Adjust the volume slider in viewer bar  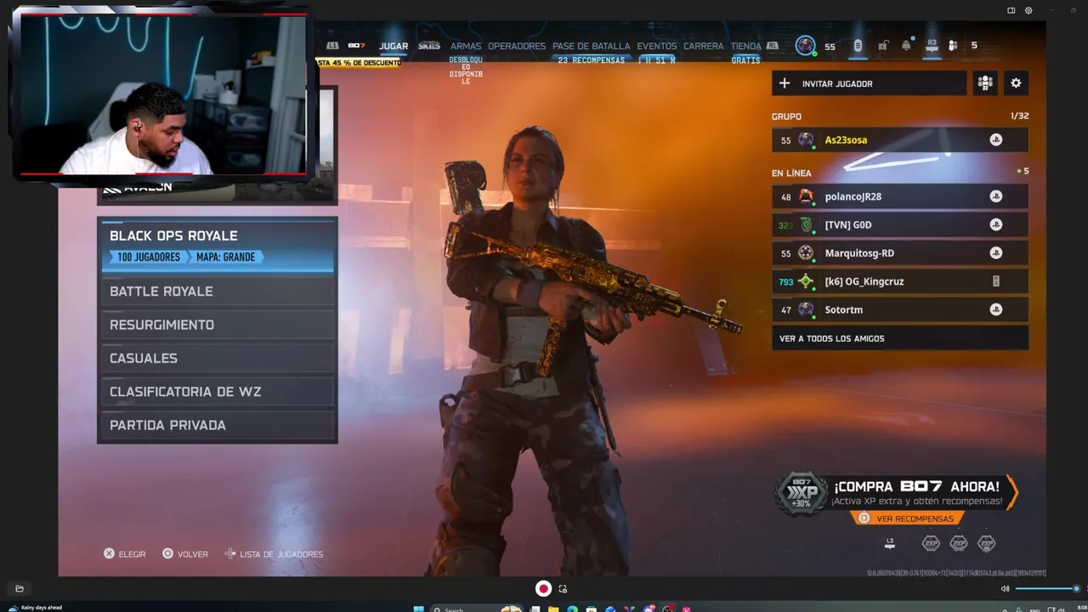point(1047,588)
